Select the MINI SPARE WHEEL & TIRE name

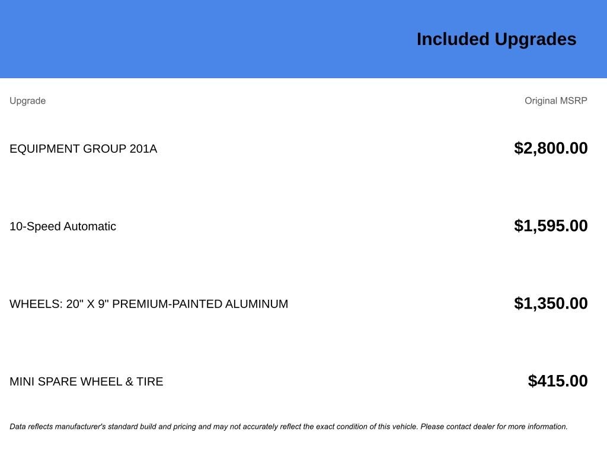pos(86,382)
